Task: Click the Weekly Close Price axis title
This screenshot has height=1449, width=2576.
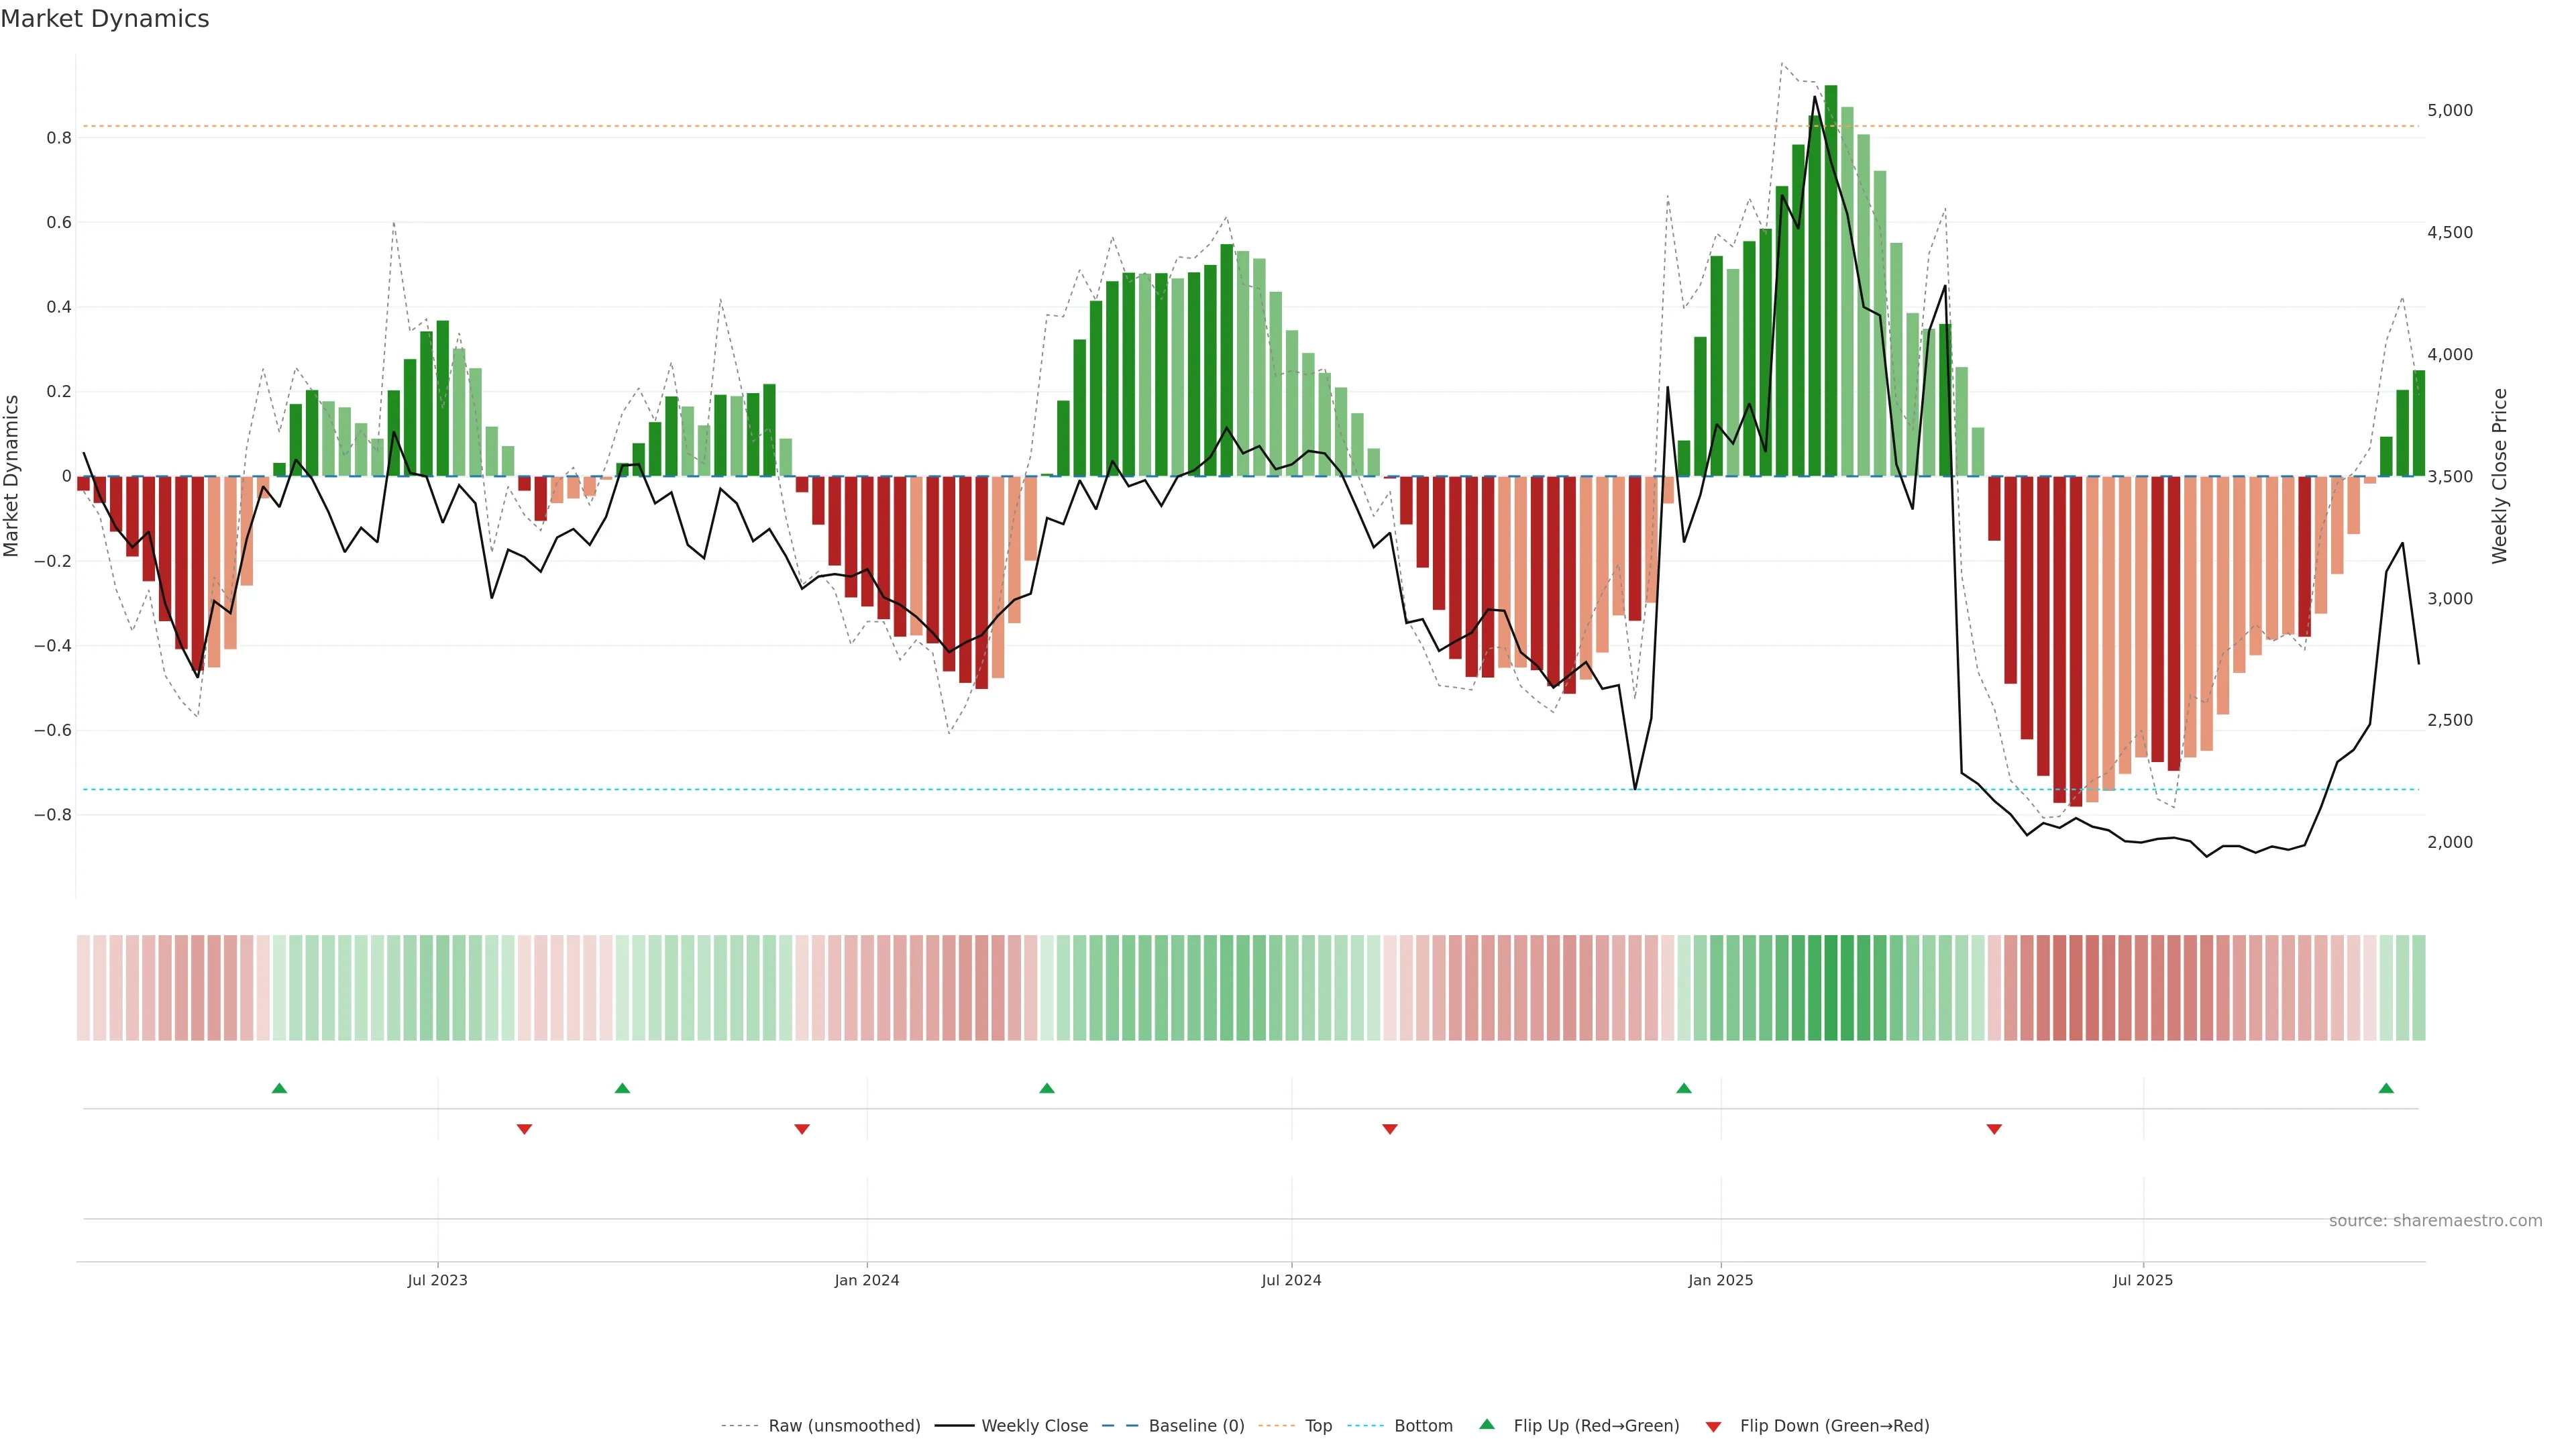Action: (2499, 476)
